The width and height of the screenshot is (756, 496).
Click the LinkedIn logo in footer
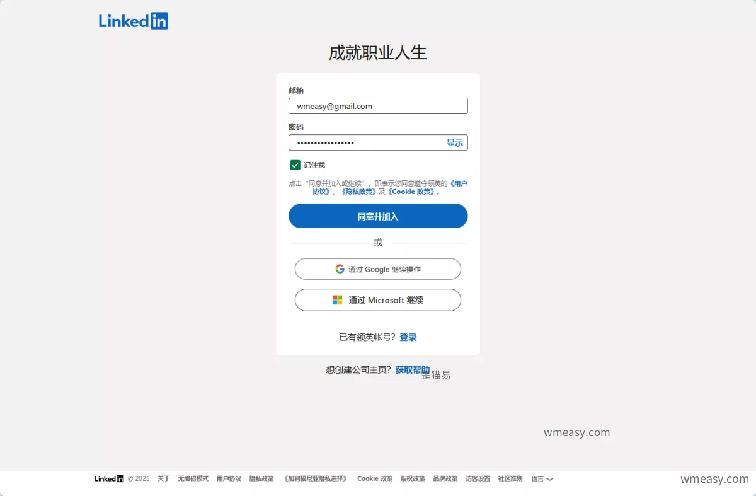[x=110, y=479]
